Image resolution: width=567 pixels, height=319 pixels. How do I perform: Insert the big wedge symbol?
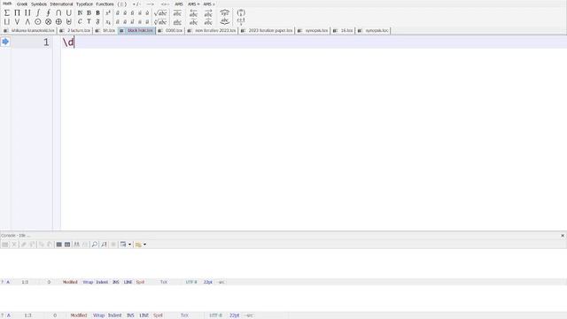(x=27, y=21)
